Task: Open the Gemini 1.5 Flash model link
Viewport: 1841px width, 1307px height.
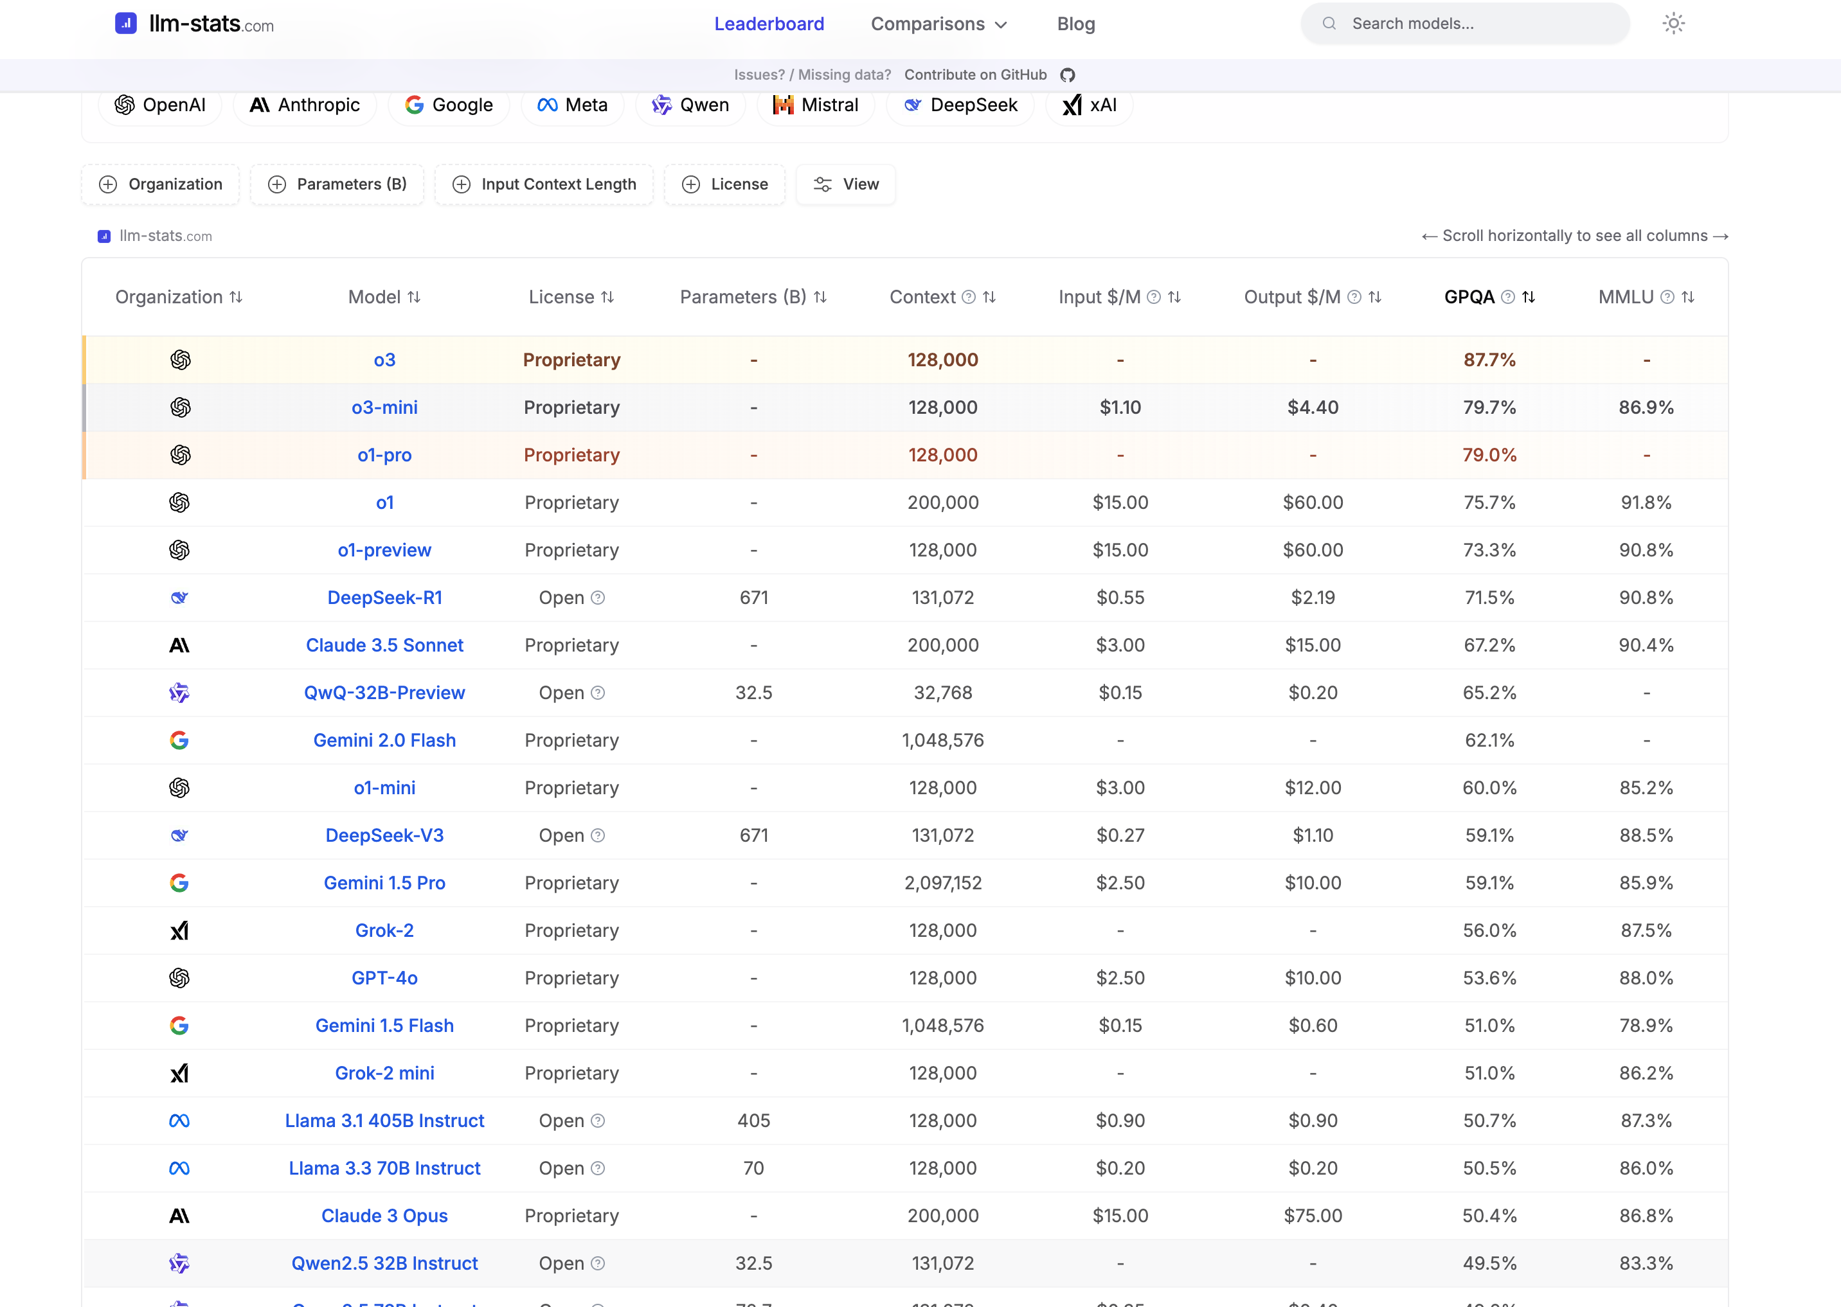Action: pyautogui.click(x=385, y=1026)
